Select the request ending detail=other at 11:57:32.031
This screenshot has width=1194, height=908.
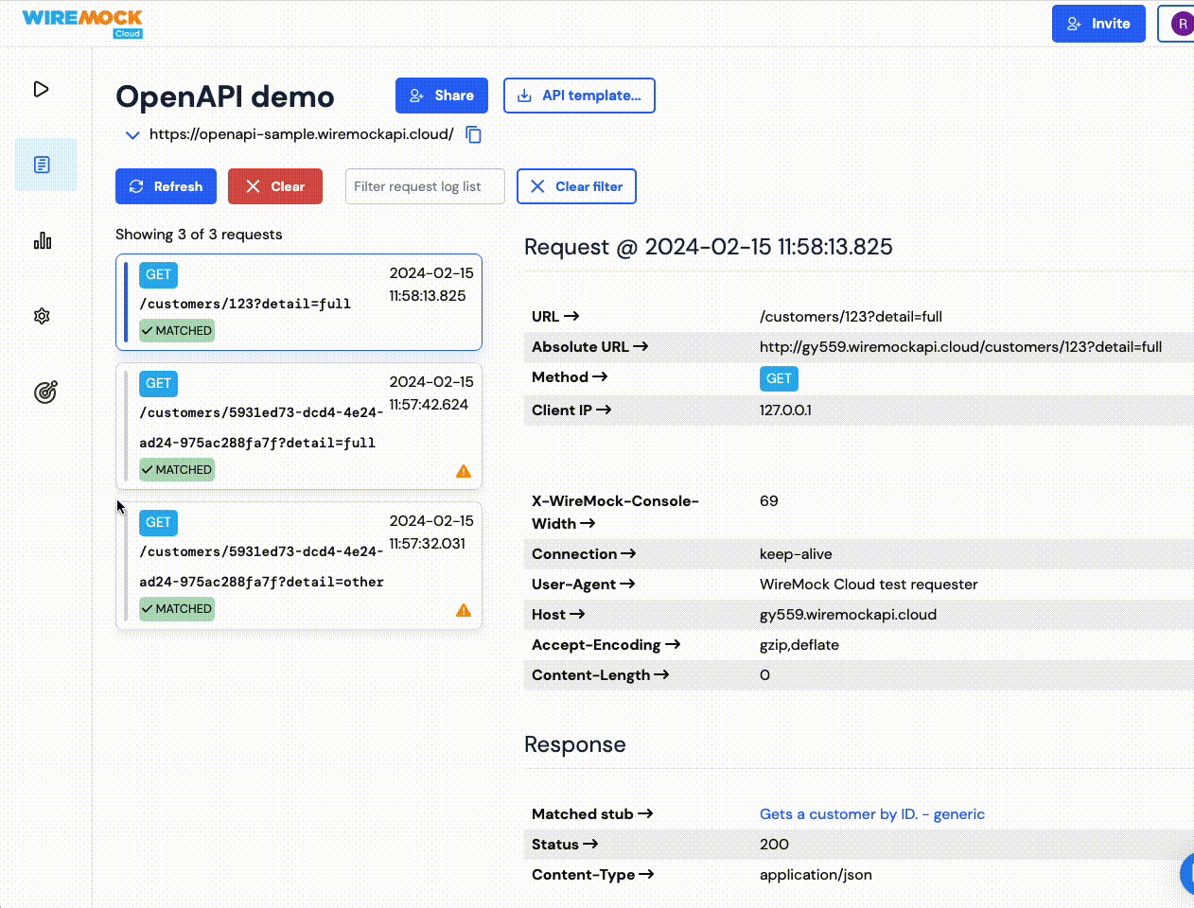[299, 566]
